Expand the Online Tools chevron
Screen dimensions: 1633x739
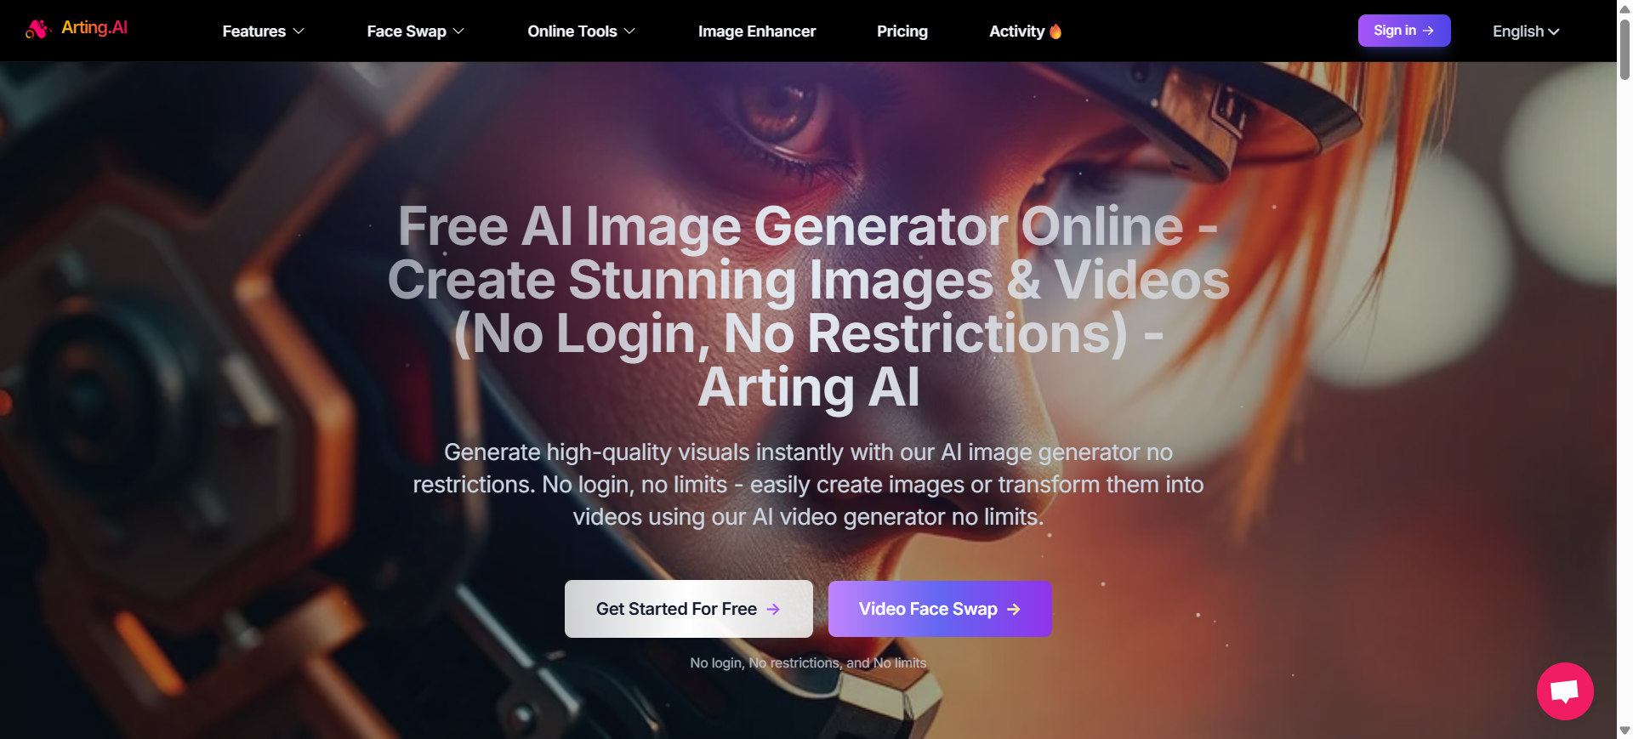pos(629,31)
